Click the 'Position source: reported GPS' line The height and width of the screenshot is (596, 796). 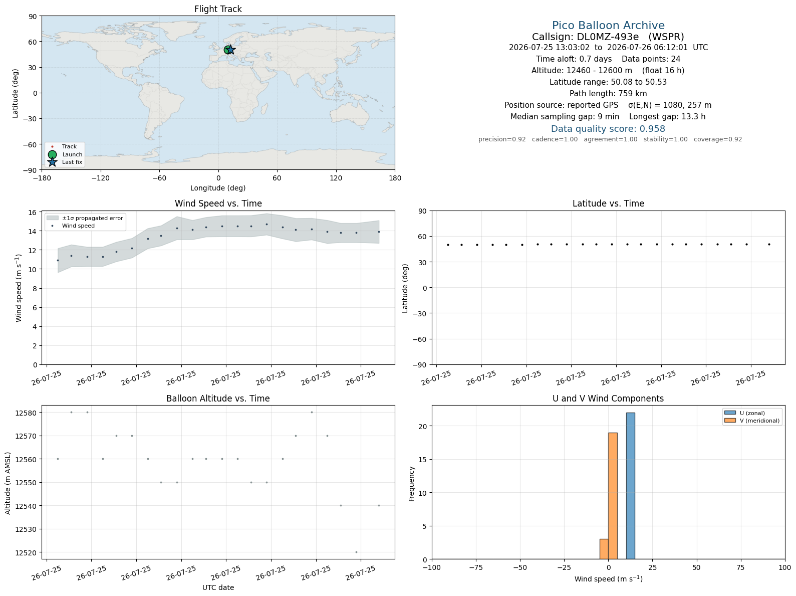tap(608, 105)
